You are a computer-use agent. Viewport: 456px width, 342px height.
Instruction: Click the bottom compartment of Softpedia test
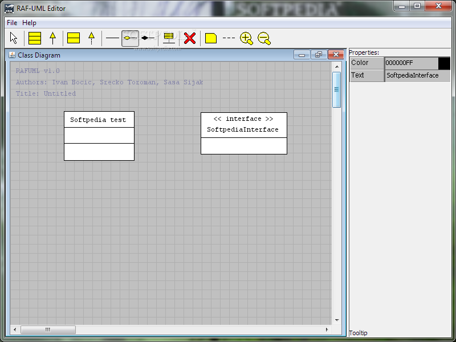[99, 152]
